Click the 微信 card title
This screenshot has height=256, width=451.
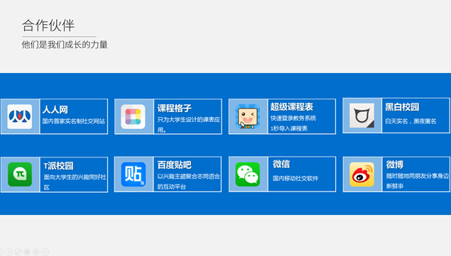(281, 164)
